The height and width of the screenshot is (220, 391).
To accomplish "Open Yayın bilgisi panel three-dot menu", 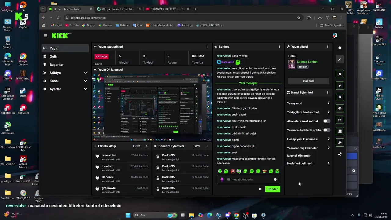I will 327,47.
